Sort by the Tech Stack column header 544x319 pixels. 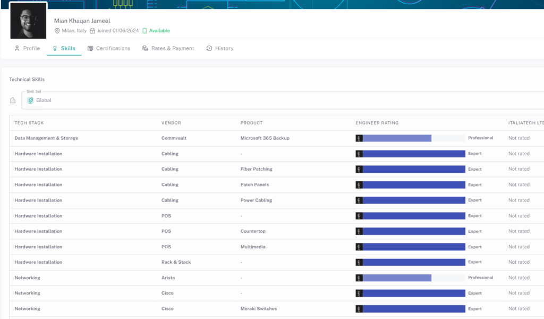point(29,123)
